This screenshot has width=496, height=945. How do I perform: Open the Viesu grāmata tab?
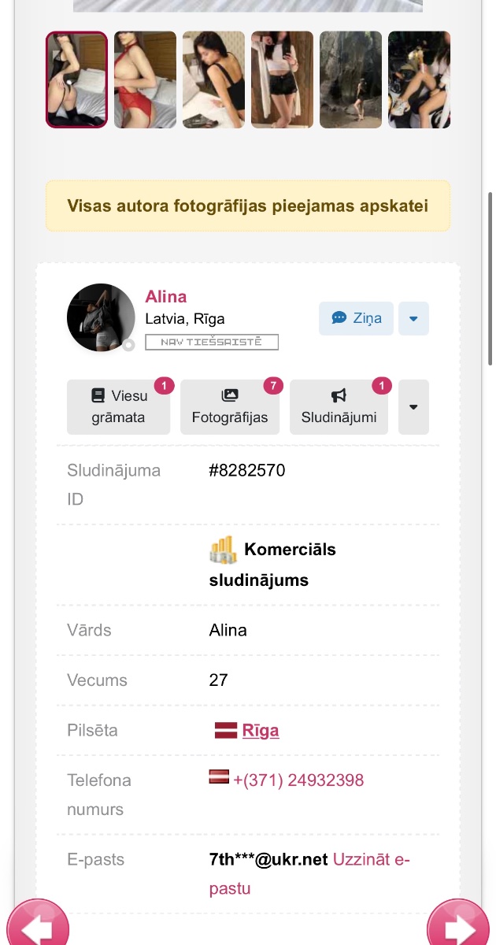point(118,407)
